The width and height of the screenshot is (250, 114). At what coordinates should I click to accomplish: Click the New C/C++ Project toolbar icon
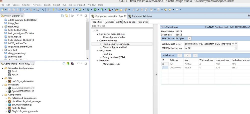(59, 10)
